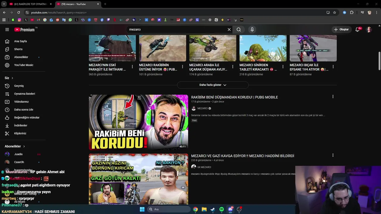The width and height of the screenshot is (381, 214).
Task: Open the tab search dropdown arrow
Action: click(4, 4)
